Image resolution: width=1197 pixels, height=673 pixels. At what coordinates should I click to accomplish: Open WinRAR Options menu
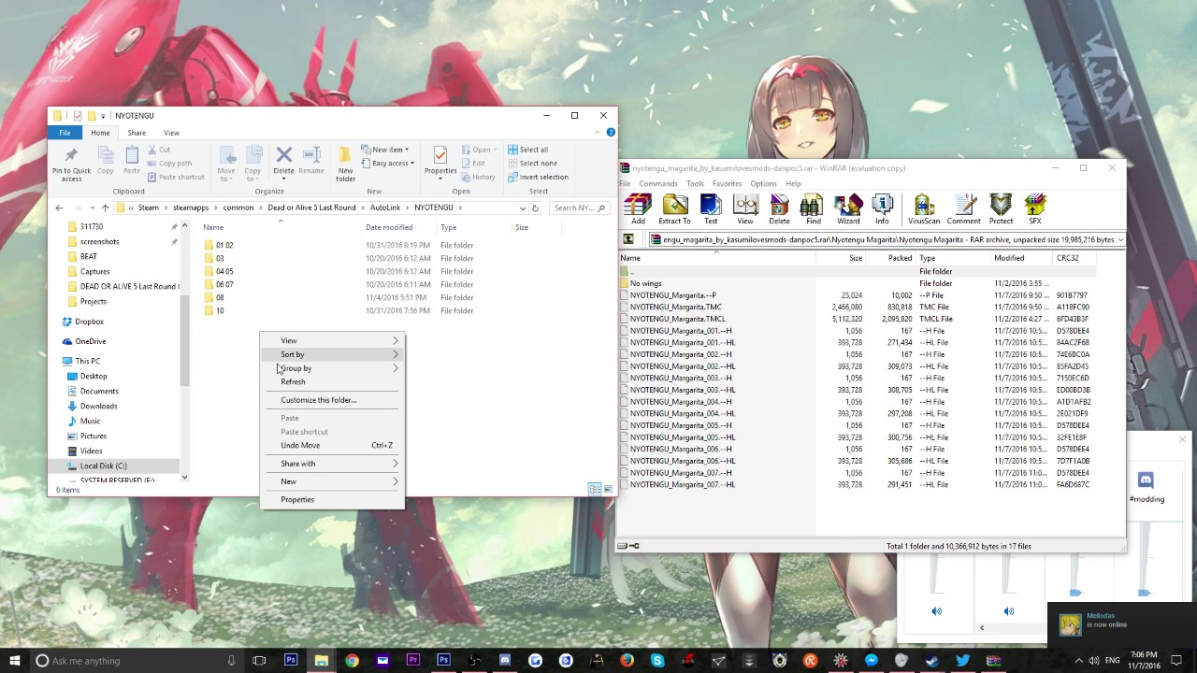click(763, 183)
